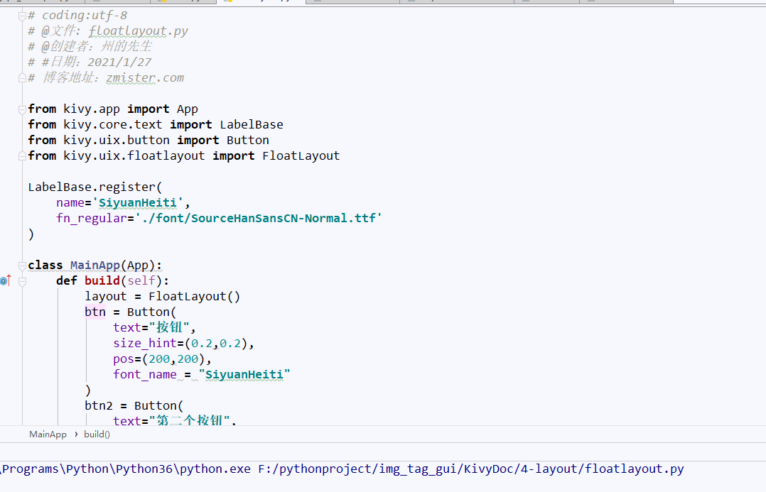Click 'SiyuanHeiti' string after name=
The image size is (766, 492).
pos(138,202)
